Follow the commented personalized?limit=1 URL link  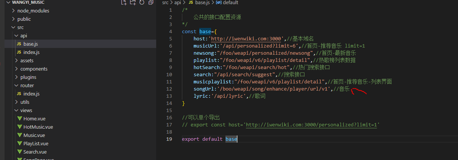pyautogui.click(x=311, y=125)
